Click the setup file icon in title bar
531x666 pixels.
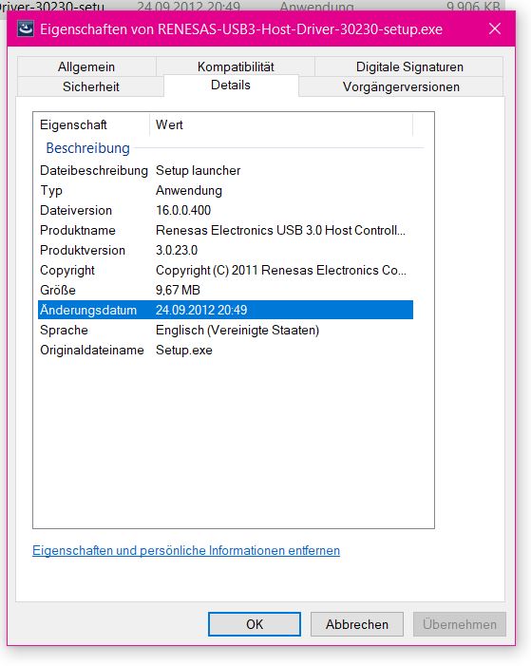coord(26,29)
